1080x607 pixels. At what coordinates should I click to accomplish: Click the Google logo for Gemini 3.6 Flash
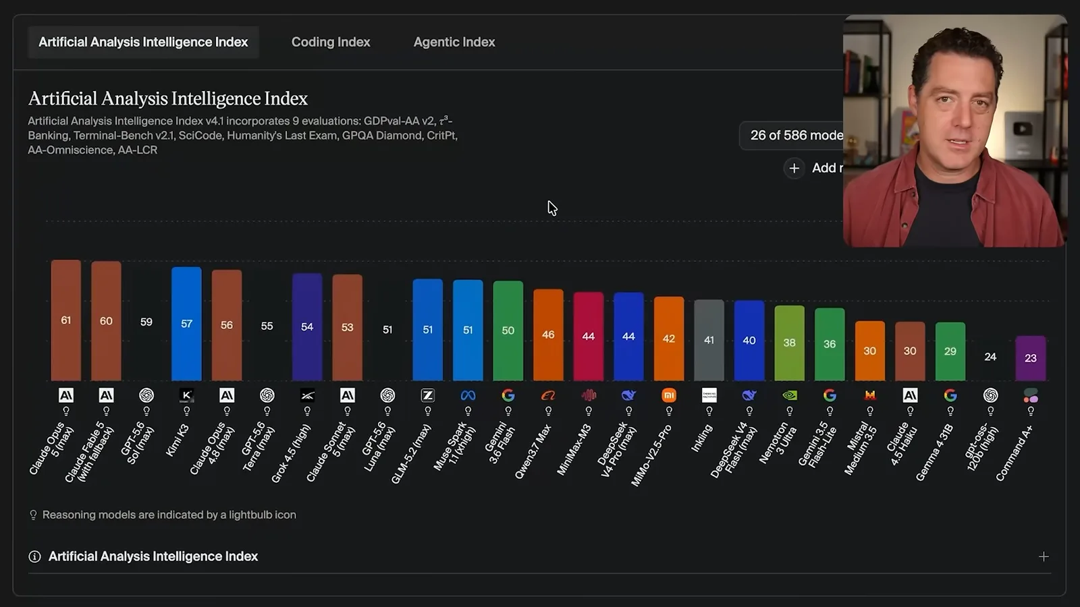point(508,395)
